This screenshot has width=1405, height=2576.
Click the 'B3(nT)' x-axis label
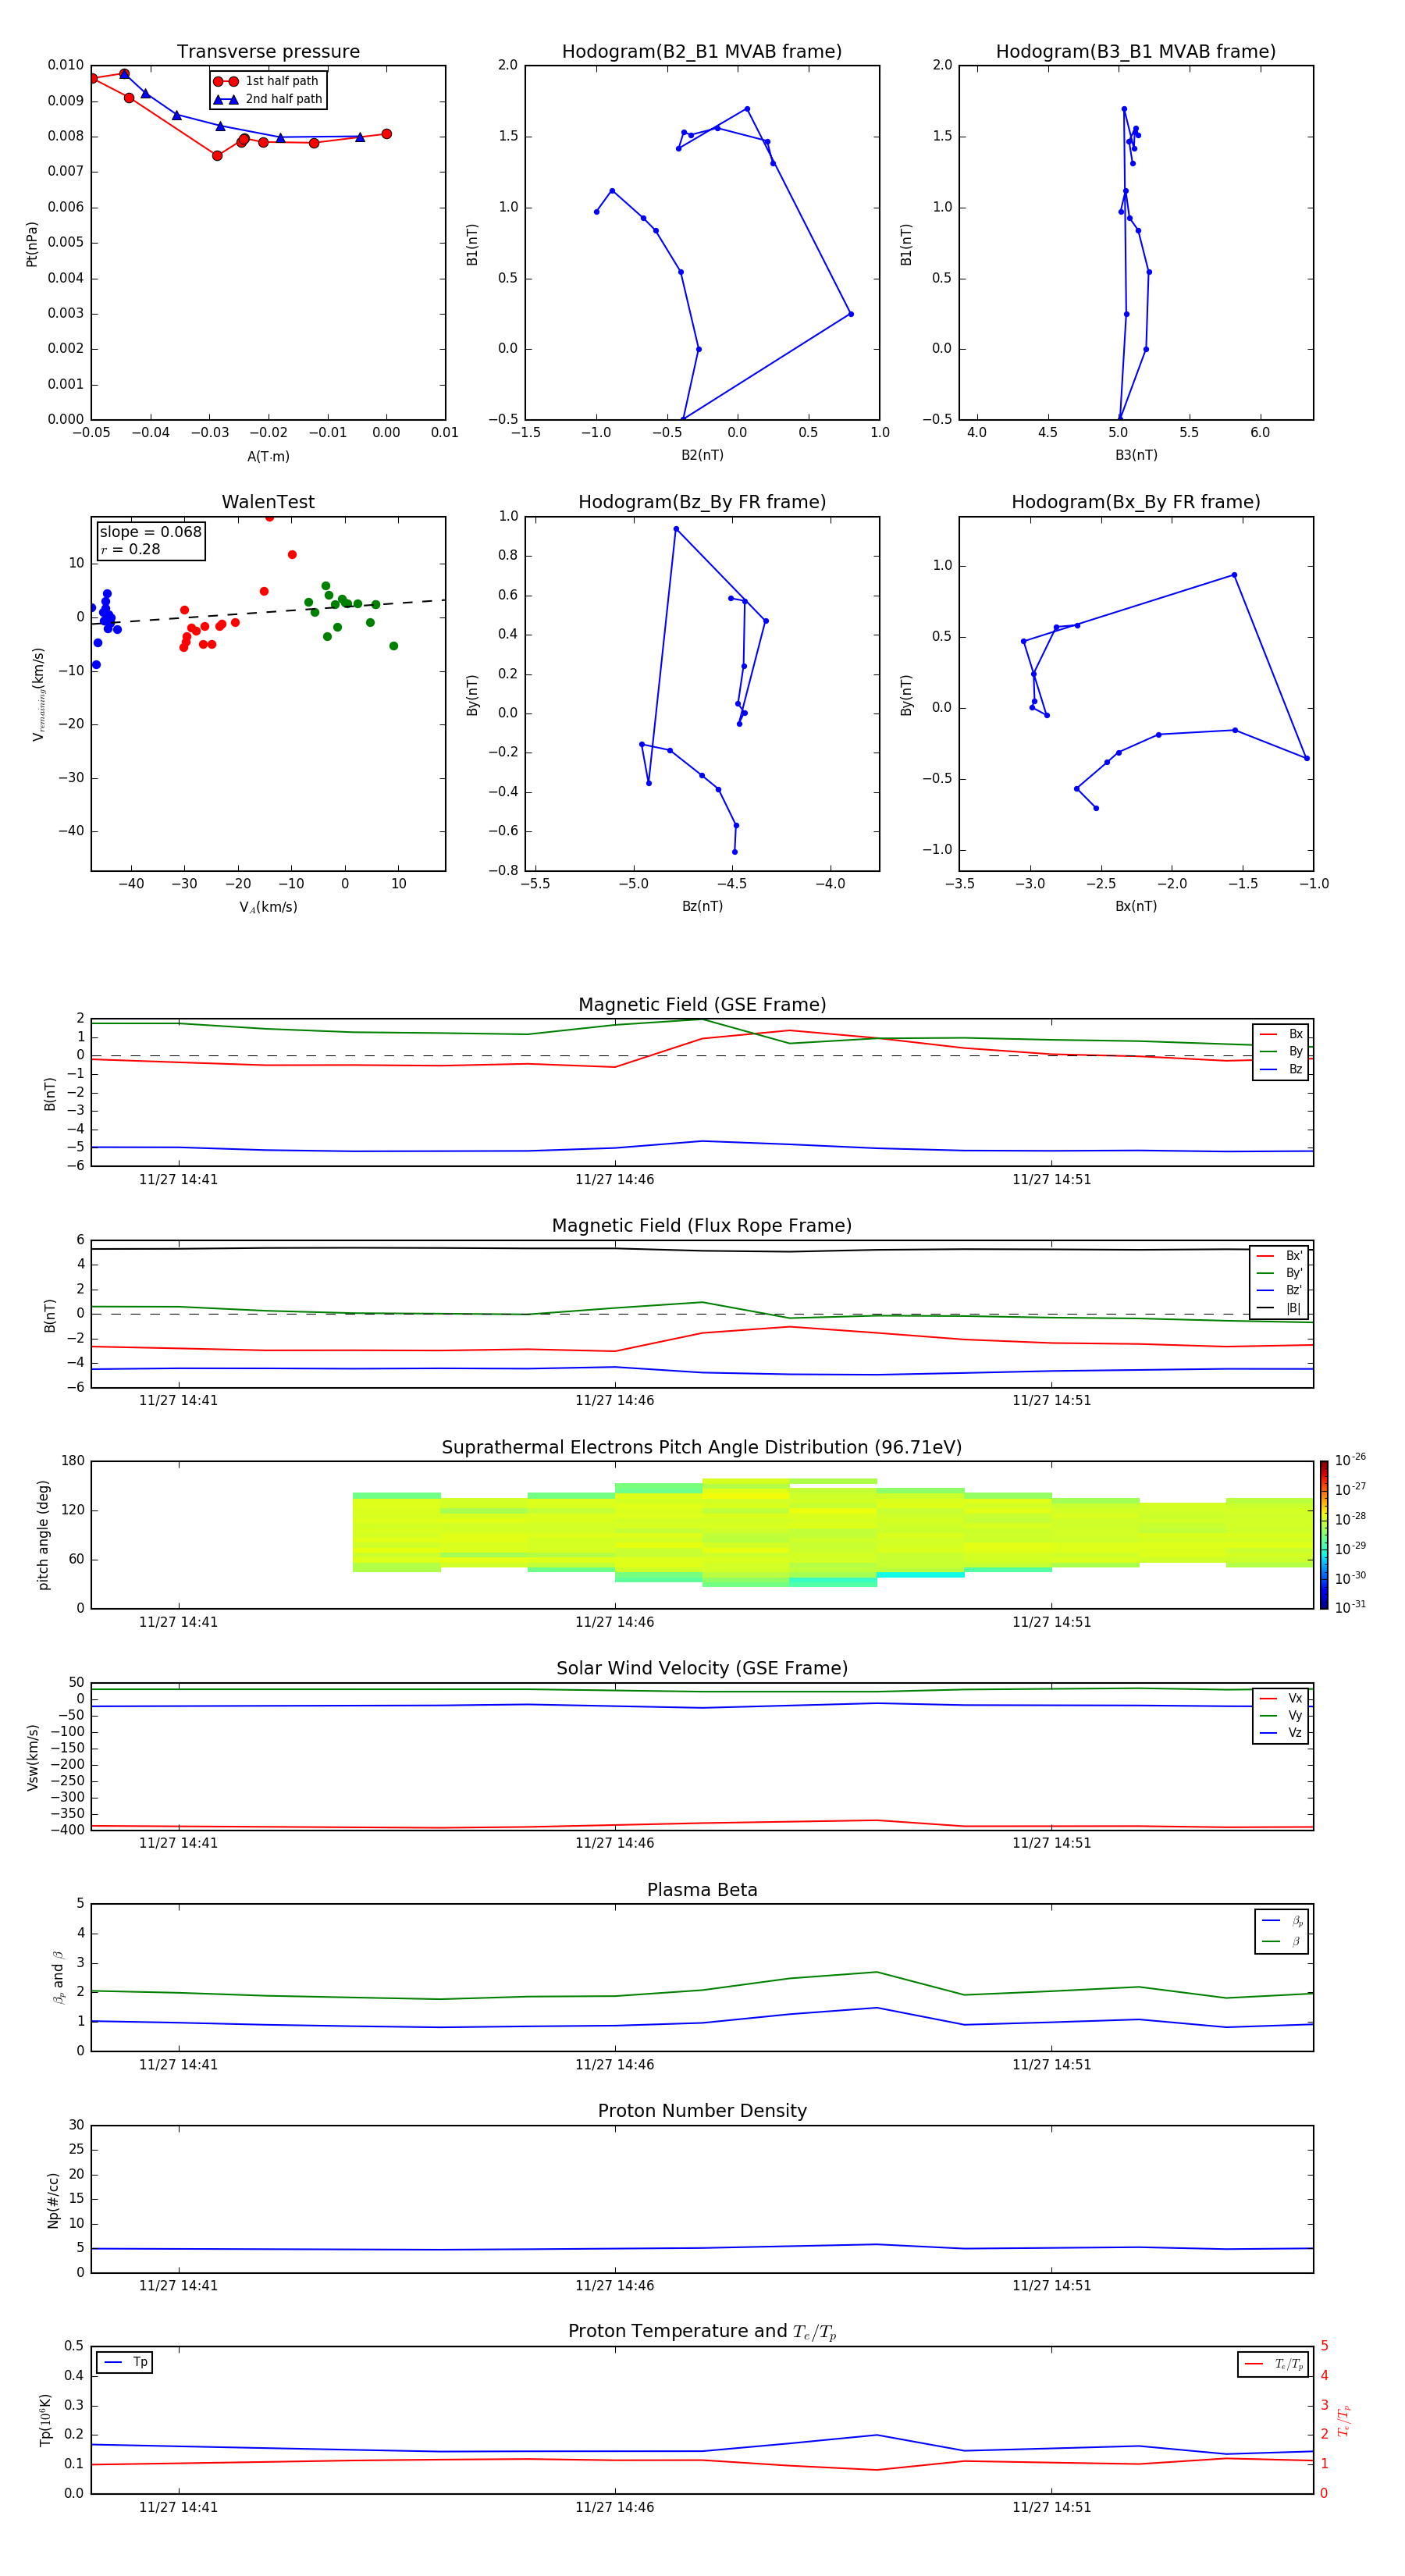pos(1136,455)
